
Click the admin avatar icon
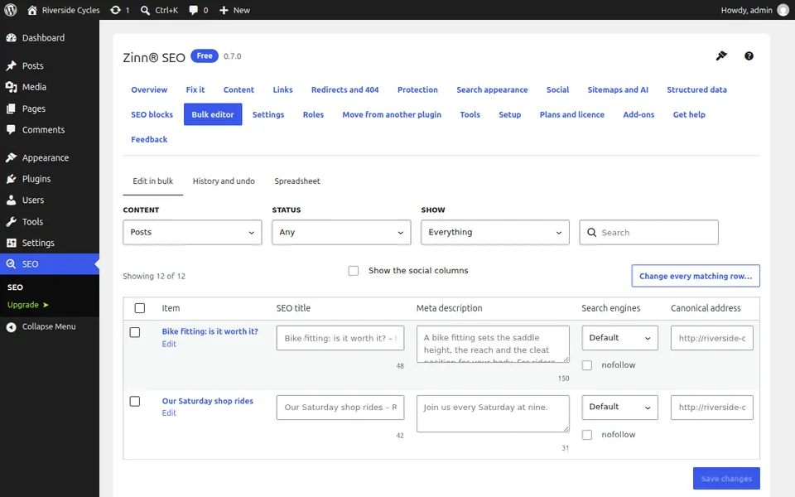click(783, 10)
